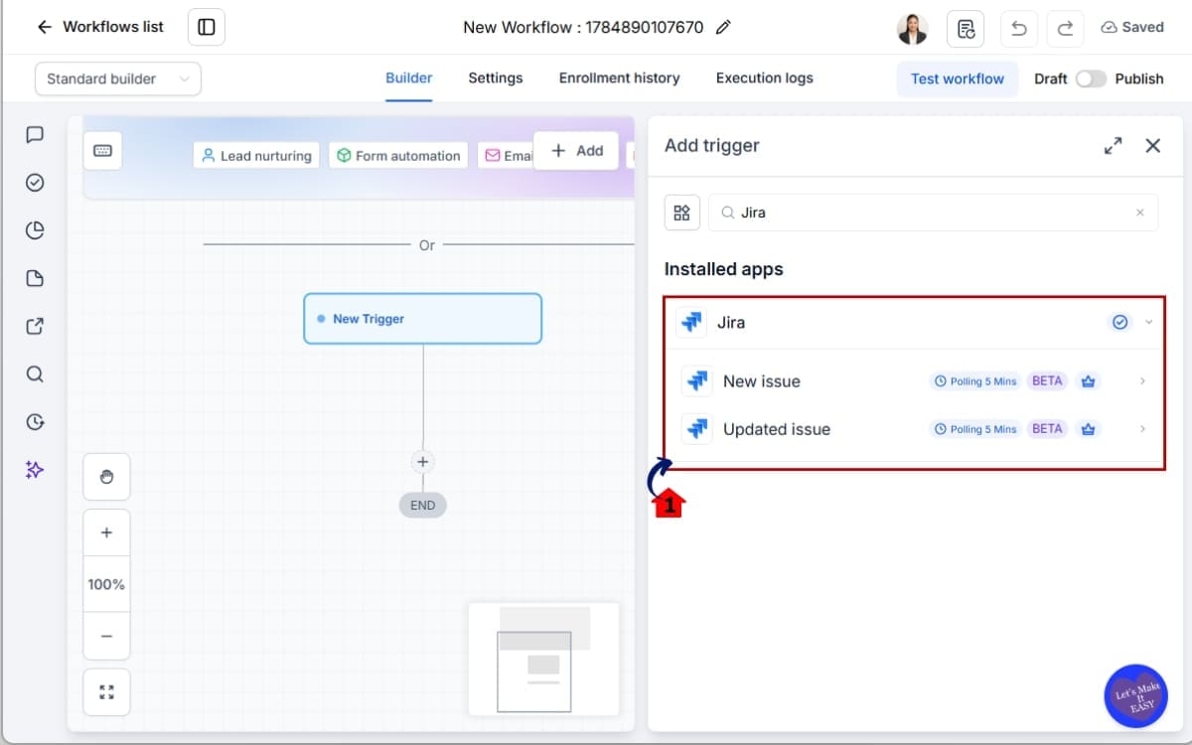Open the document sidebar icon

point(35,278)
